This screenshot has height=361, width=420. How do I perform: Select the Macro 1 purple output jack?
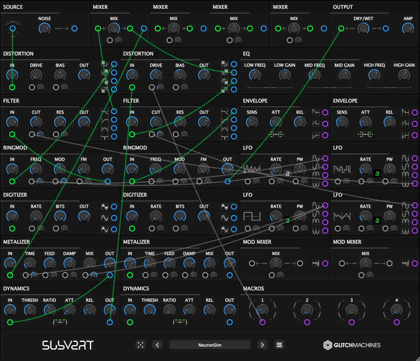point(262,322)
